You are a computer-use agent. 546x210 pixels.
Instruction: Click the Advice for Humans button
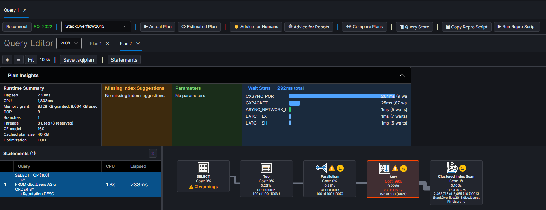coord(256,27)
